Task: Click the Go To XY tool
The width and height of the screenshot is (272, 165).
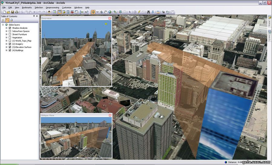Action: coord(153,12)
